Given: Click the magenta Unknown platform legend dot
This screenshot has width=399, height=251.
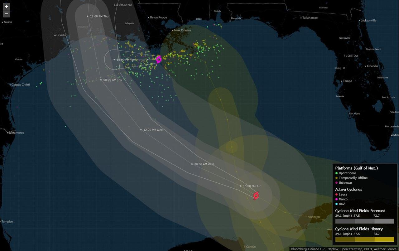Looking at the screenshot, I should pos(337,183).
